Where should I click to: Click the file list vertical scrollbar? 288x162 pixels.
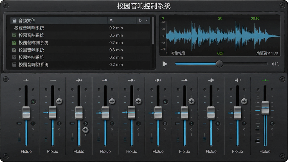tap(153, 30)
